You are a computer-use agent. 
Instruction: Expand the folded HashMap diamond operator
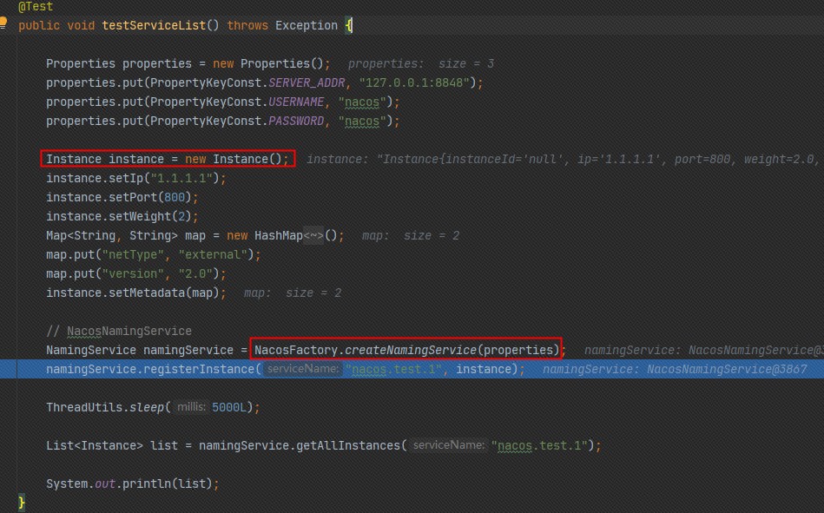click(313, 235)
